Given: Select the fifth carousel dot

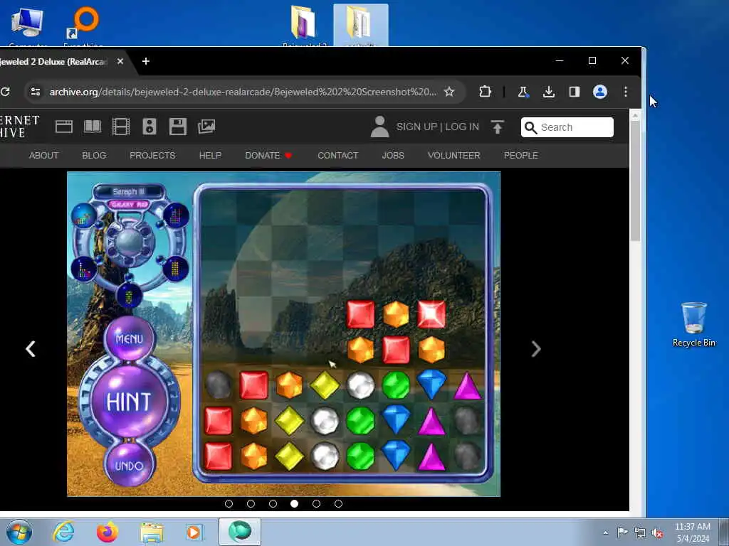Looking at the screenshot, I should [x=317, y=504].
